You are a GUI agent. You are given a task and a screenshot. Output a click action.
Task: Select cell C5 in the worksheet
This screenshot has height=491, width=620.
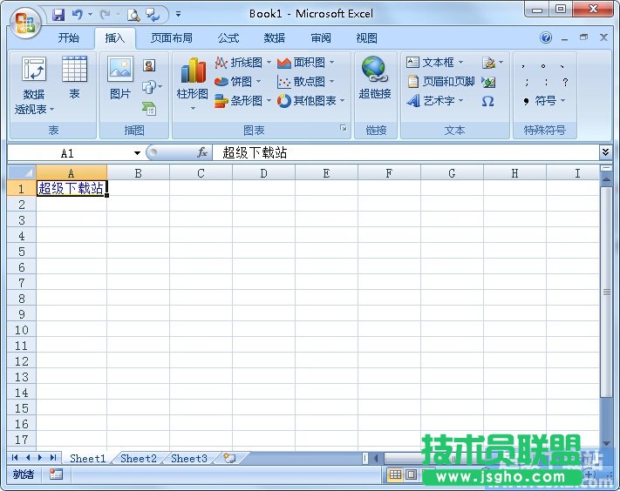201,251
